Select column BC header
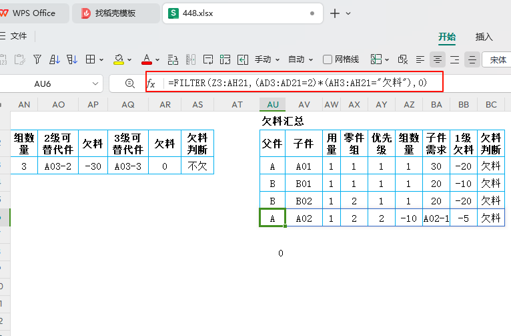Viewport: 511px width, 336px height. [491, 104]
